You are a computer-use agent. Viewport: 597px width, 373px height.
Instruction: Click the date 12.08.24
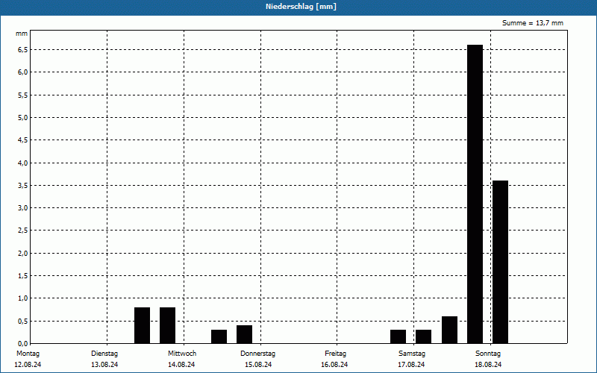click(x=28, y=365)
